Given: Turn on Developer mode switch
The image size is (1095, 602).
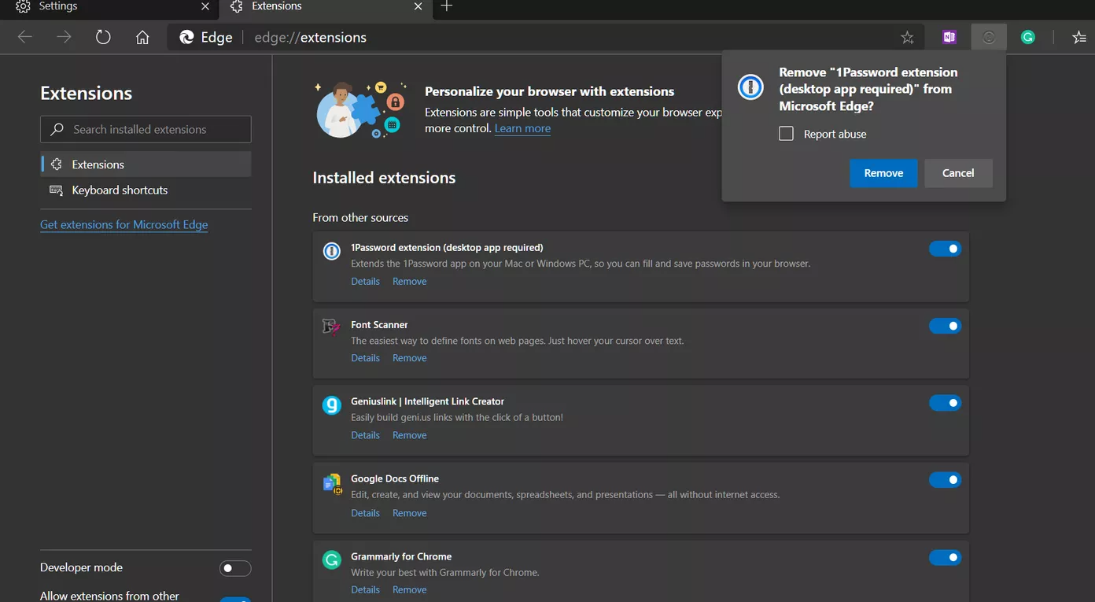Looking at the screenshot, I should (235, 568).
